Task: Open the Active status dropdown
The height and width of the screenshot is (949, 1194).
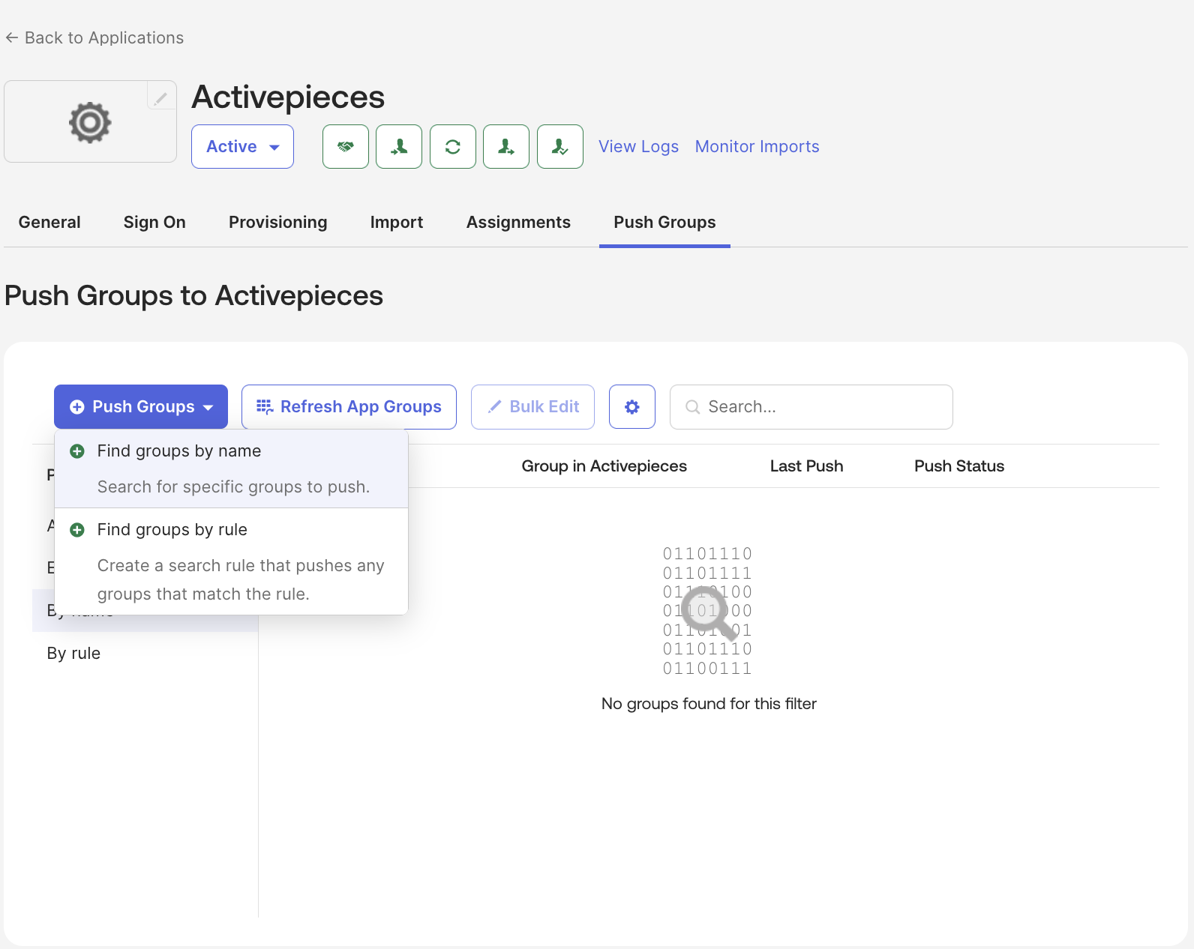Action: coord(242,146)
